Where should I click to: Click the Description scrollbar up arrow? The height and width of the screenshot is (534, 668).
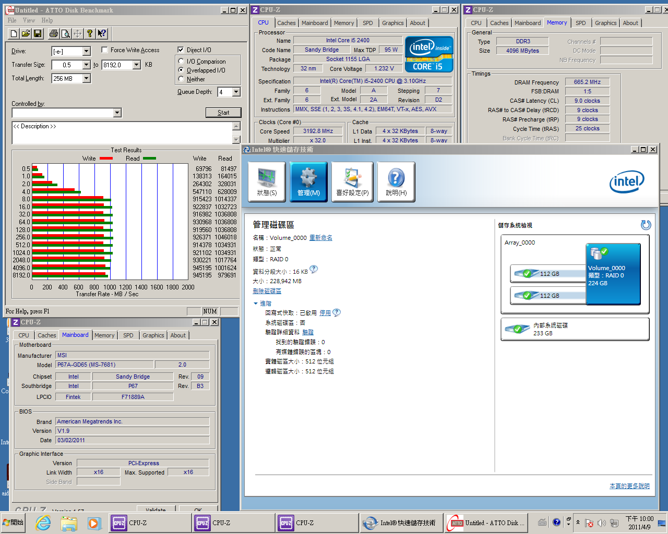(x=236, y=126)
